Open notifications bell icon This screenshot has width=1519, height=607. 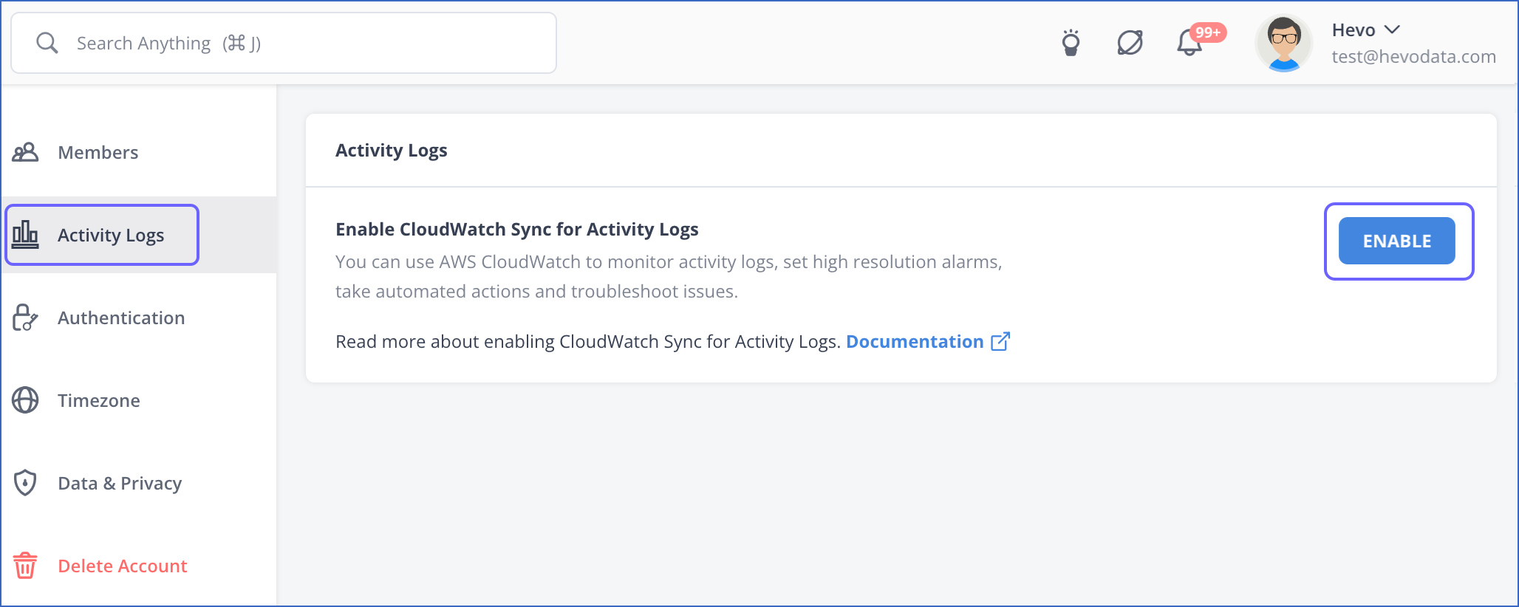[x=1189, y=43]
